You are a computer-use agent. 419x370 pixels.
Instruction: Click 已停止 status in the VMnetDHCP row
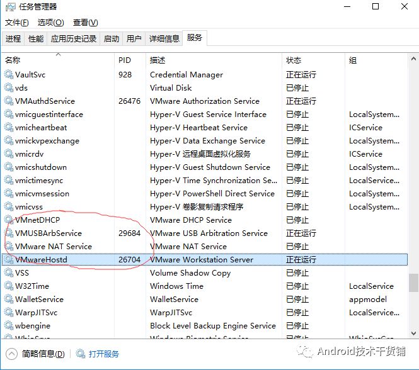coord(297,220)
